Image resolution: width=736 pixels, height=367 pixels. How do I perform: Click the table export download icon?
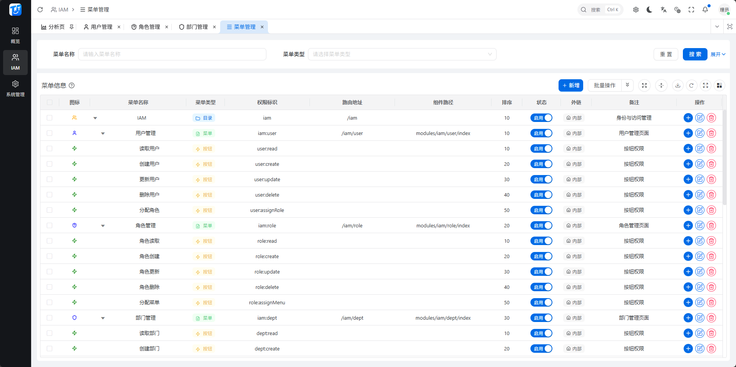coord(677,85)
